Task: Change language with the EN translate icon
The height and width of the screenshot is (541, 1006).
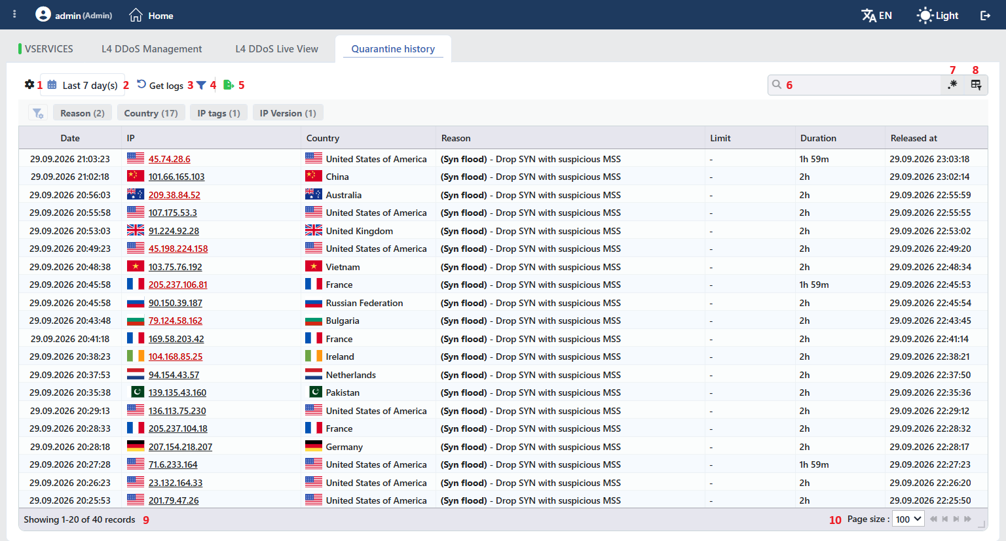Action: point(876,15)
